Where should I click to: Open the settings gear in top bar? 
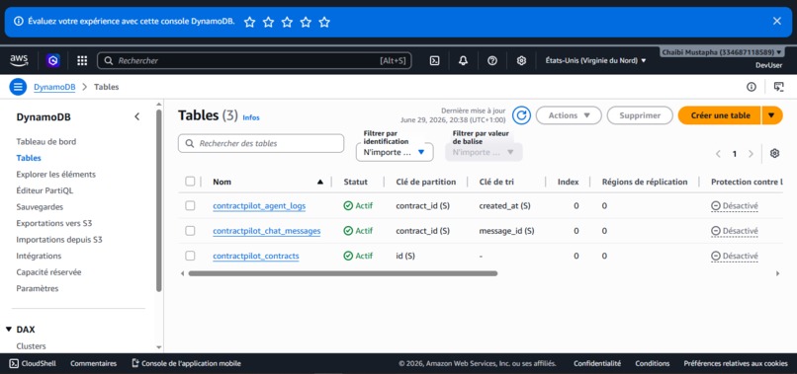pyautogui.click(x=521, y=61)
